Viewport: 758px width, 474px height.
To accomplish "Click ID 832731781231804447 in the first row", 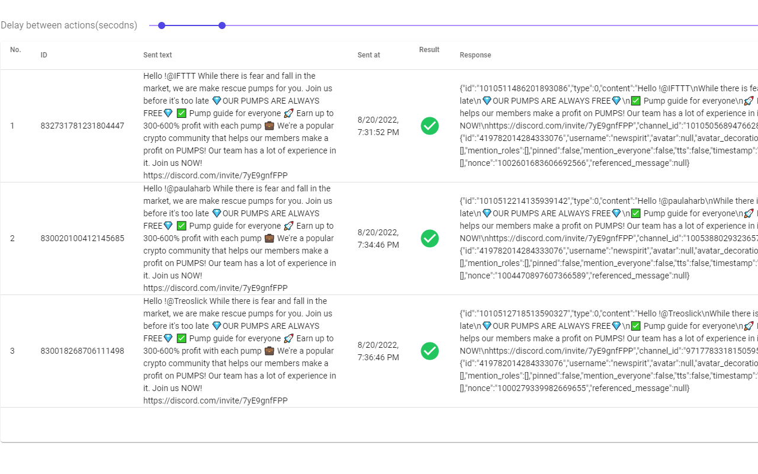I will click(82, 126).
